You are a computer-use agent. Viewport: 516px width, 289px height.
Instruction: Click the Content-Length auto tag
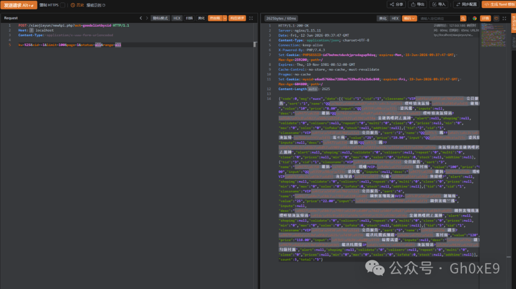click(x=312, y=89)
